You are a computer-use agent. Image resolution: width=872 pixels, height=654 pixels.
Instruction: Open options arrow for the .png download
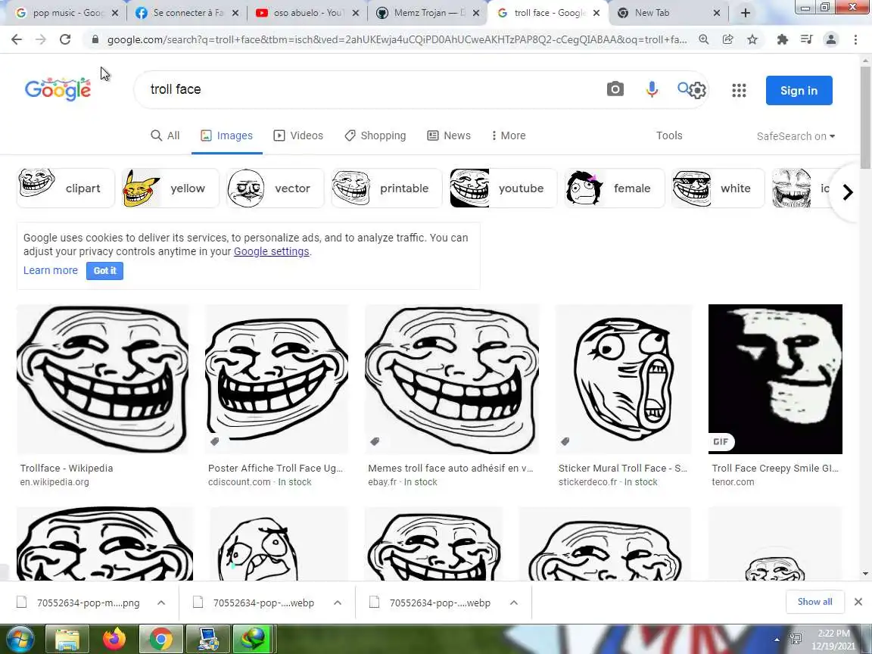161,603
